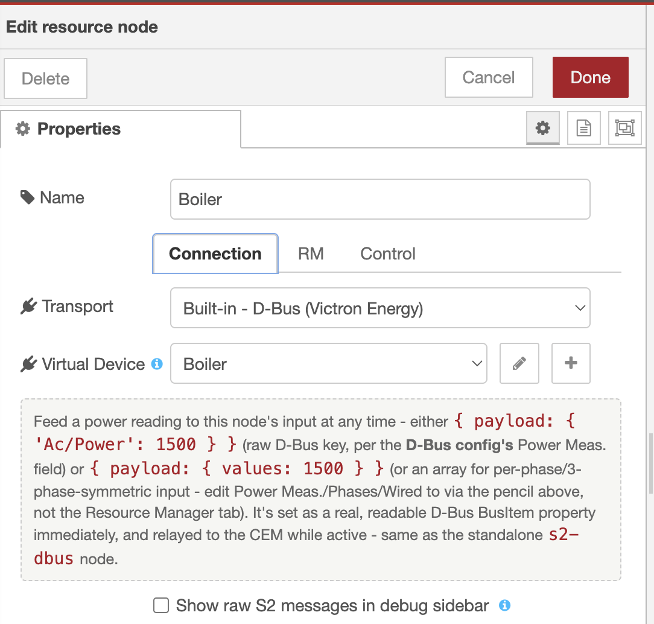Add new Virtual Device with plus

(x=571, y=363)
